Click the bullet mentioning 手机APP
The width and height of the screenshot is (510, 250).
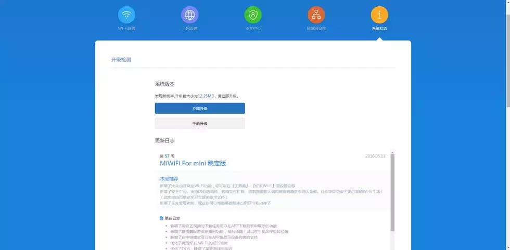tap(229, 231)
